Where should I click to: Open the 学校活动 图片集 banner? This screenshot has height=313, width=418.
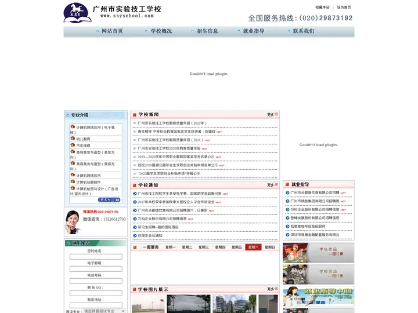point(319,274)
